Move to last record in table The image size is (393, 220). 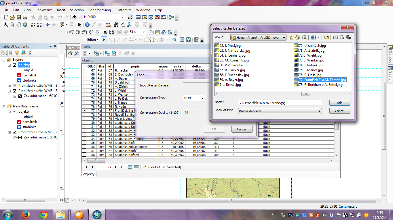click(122, 167)
